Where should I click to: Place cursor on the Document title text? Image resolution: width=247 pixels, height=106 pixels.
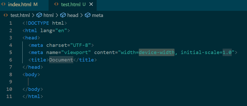coord(61,60)
